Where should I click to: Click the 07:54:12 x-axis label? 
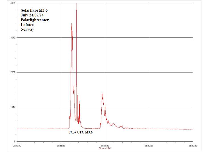105,146
